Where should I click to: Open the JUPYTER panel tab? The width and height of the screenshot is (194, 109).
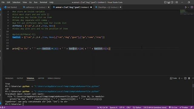[x=41, y=78]
